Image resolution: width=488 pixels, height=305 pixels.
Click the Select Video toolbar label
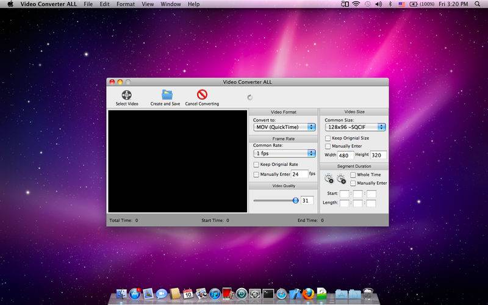(127, 104)
